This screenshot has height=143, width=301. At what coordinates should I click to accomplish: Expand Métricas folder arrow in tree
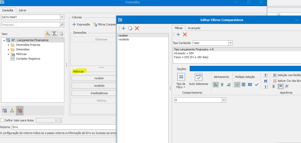(9, 54)
